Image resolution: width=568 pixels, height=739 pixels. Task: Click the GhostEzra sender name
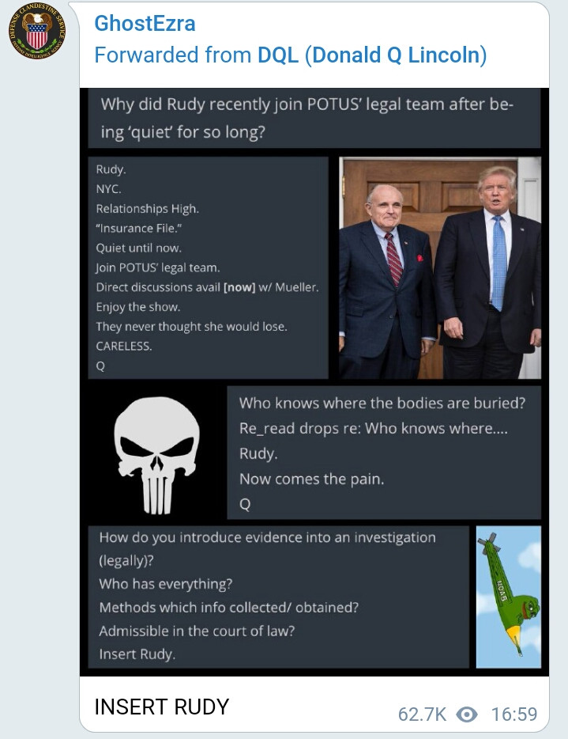(145, 24)
